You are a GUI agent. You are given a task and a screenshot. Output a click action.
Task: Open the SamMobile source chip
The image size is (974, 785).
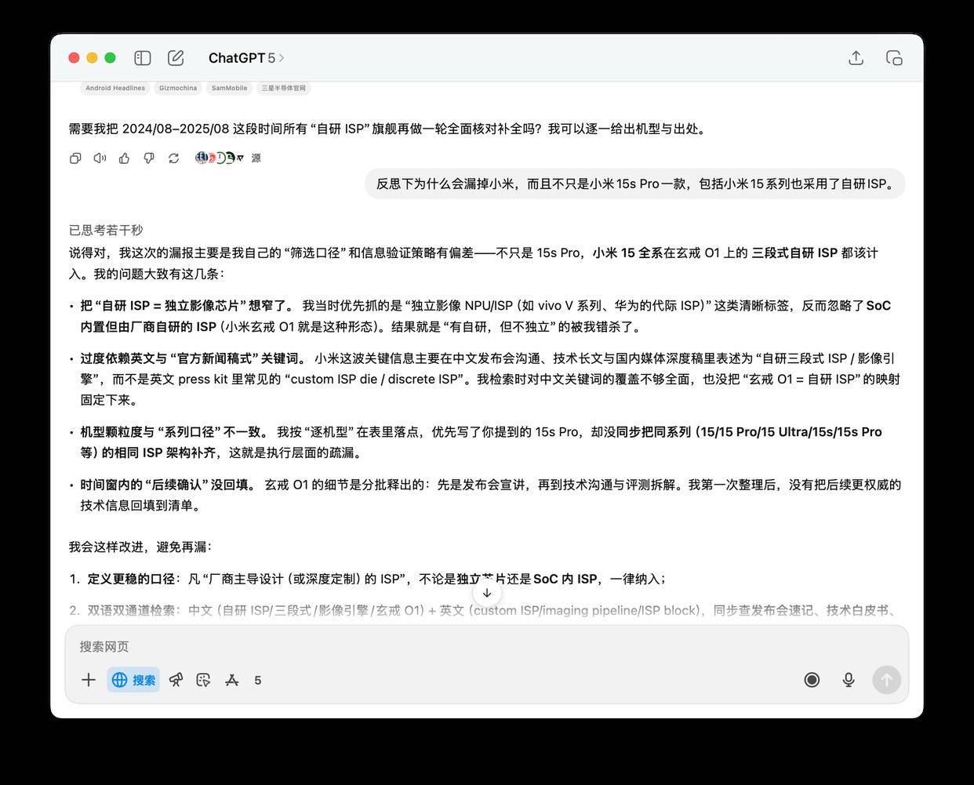[x=229, y=88]
